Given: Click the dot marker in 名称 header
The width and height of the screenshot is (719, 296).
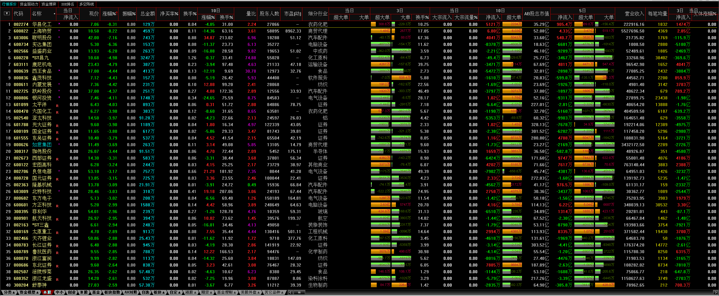Looking at the screenshot, I should tap(55, 14).
